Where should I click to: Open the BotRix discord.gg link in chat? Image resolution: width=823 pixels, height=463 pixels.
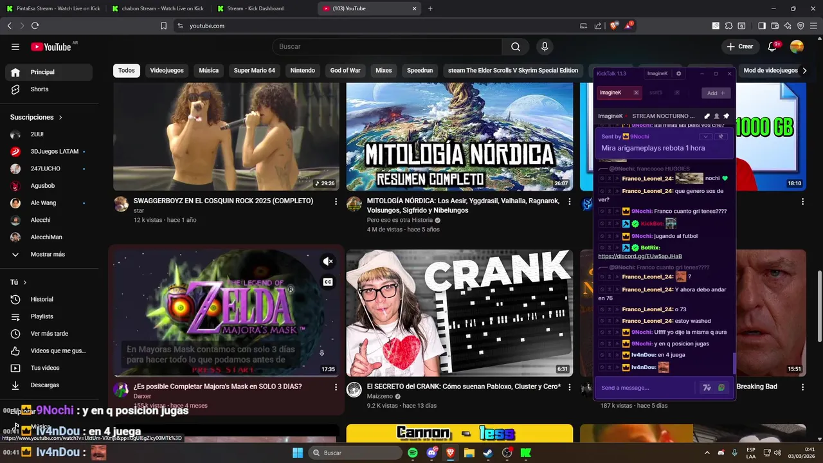tap(640, 256)
